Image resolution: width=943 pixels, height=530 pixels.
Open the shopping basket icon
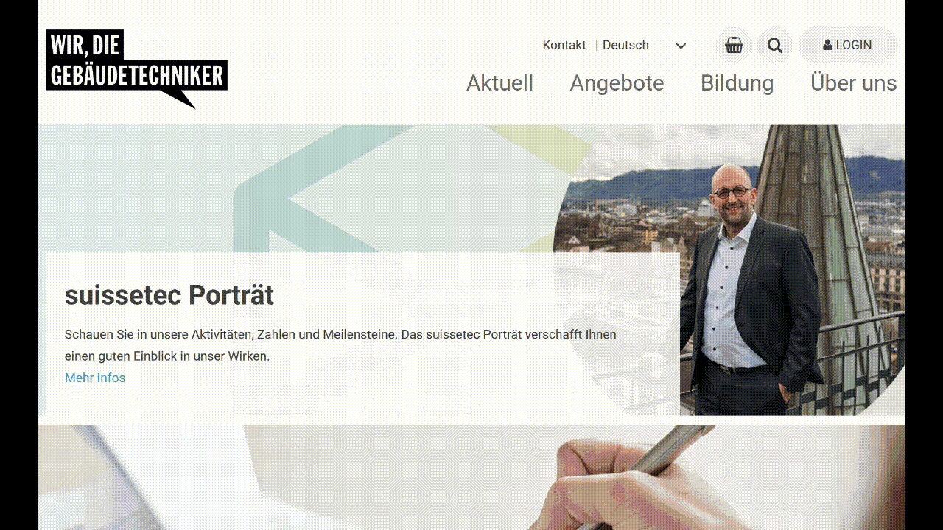tap(734, 45)
